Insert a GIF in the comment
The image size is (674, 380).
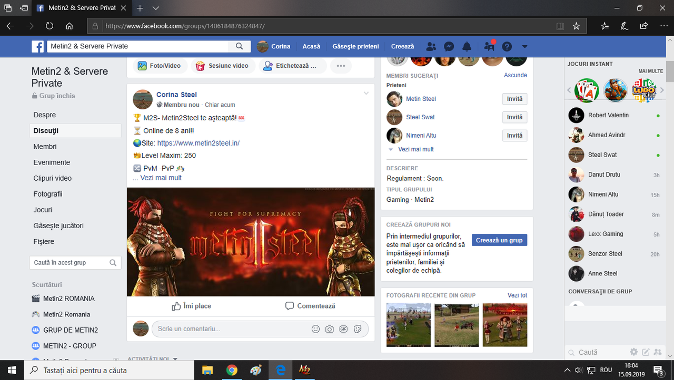click(343, 329)
